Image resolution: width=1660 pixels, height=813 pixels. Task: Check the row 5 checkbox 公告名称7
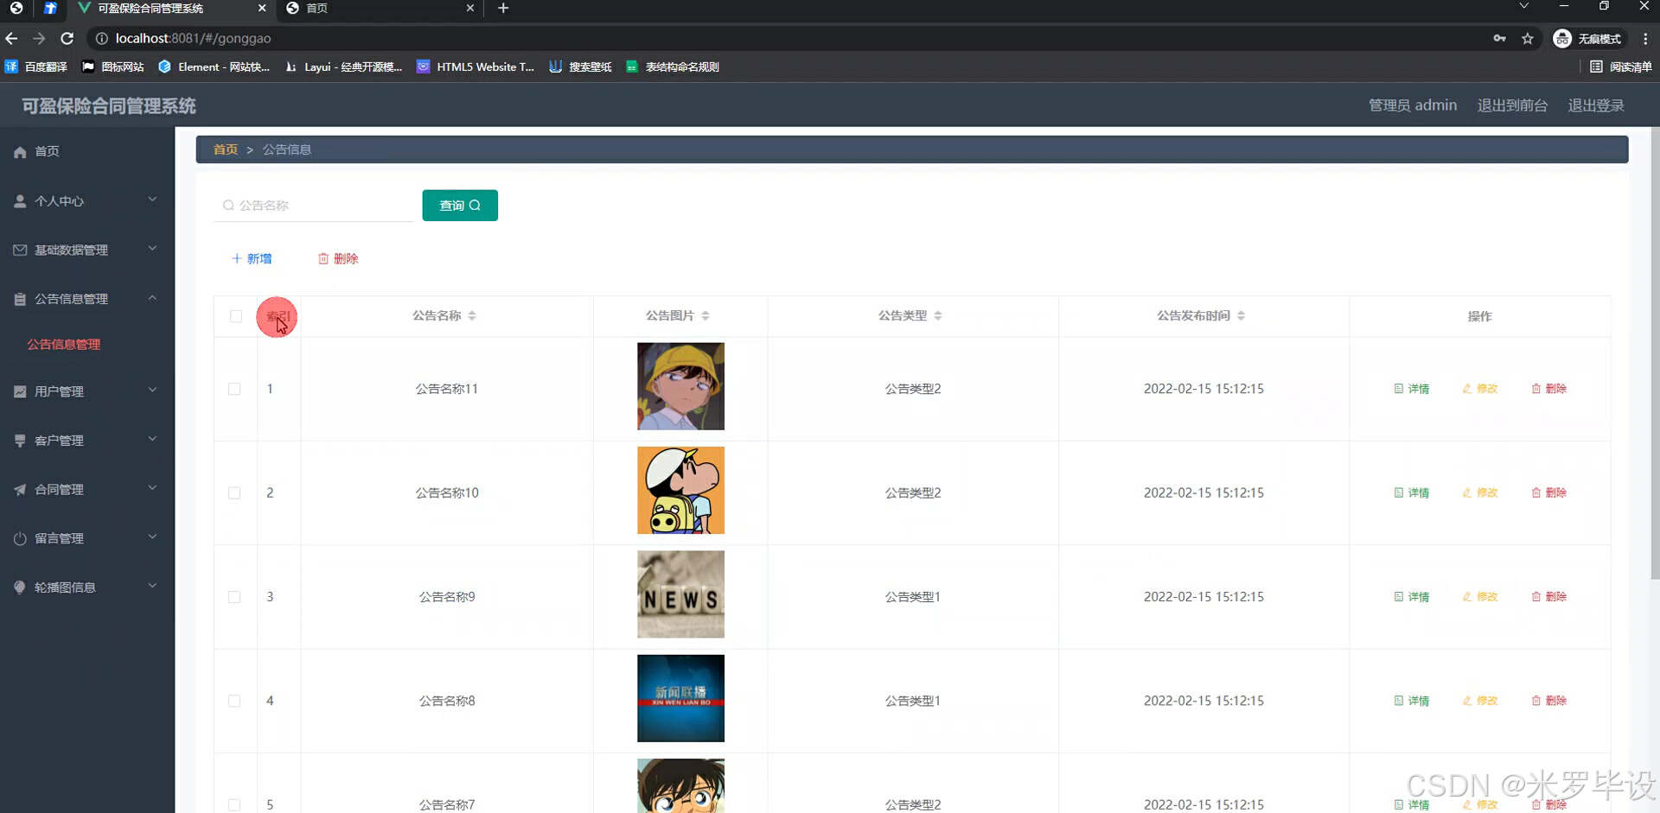(x=234, y=804)
